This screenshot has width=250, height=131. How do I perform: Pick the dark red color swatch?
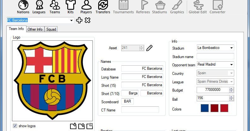click(214, 108)
